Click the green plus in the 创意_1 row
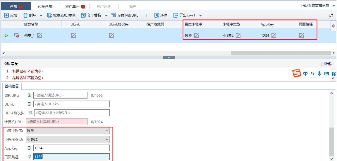 6,35
